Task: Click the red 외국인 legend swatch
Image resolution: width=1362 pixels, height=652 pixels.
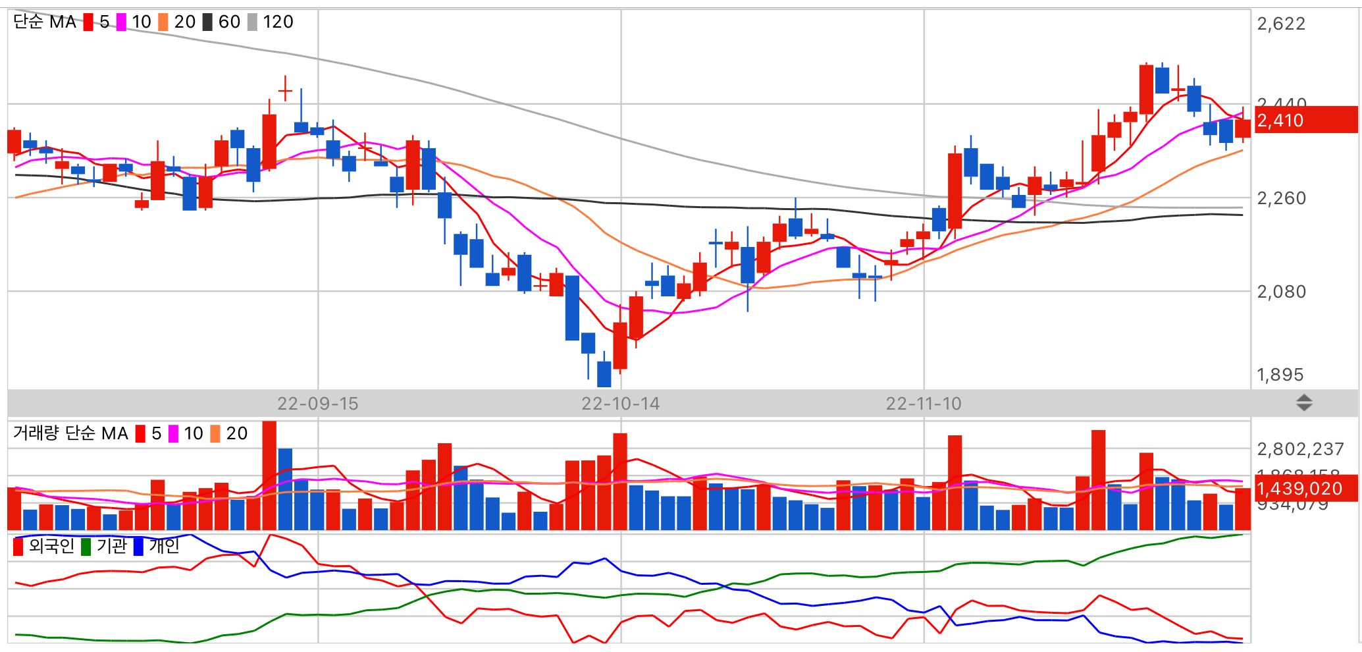Action: click(18, 547)
